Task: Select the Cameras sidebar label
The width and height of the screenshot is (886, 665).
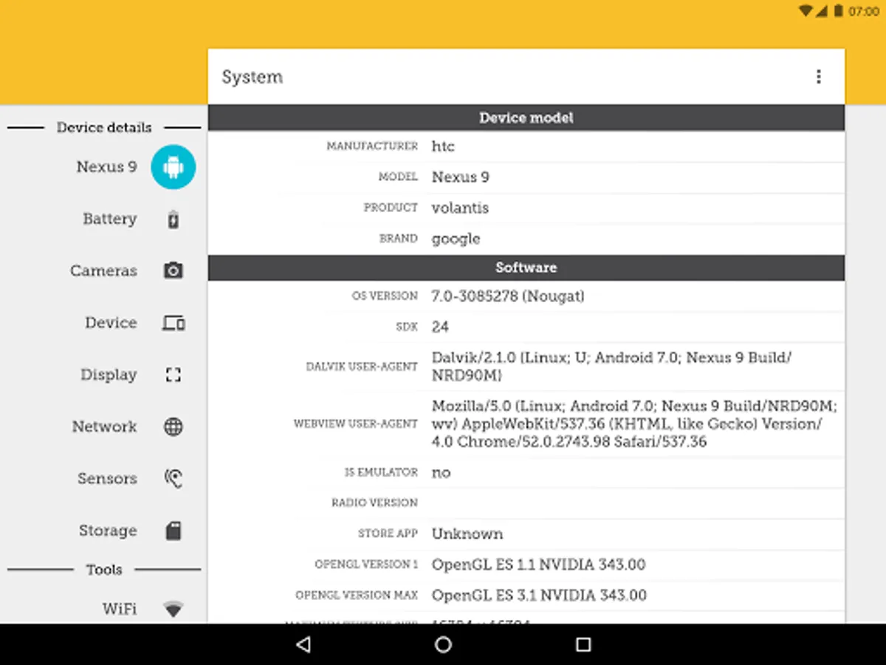Action: click(x=103, y=270)
